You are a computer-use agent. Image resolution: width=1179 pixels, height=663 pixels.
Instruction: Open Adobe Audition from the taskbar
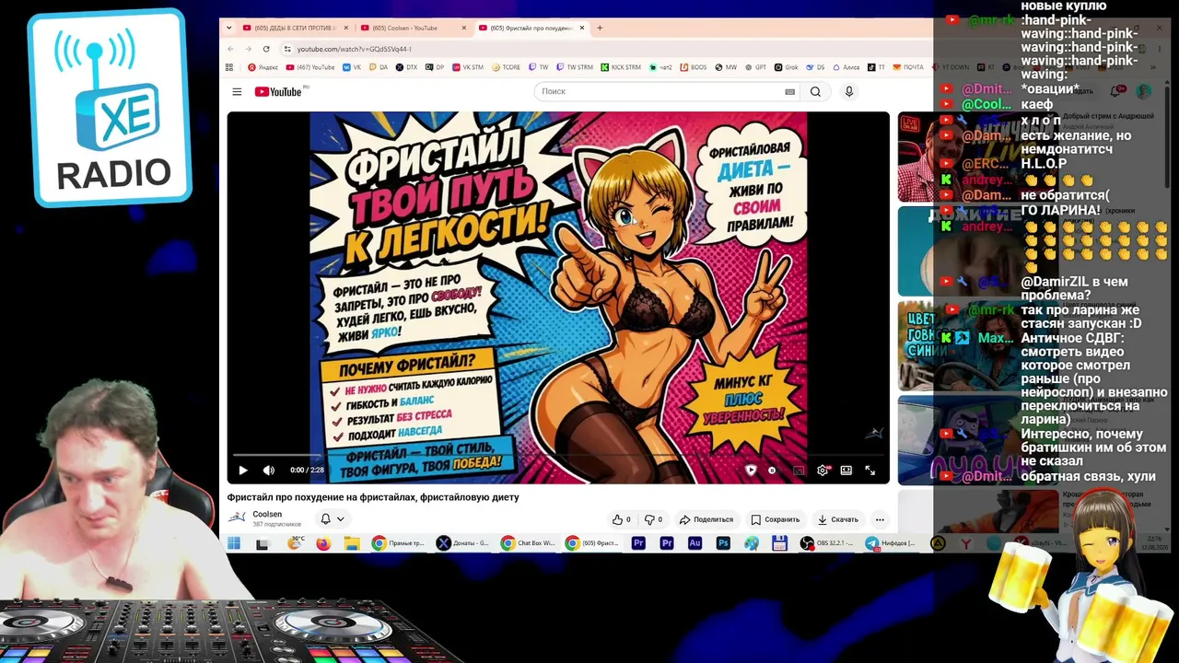pos(695,543)
